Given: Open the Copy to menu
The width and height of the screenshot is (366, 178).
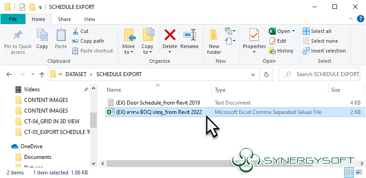Looking at the screenshot, I should (x=148, y=41).
